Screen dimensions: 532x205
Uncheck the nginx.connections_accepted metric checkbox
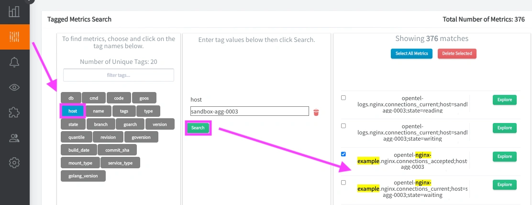click(x=344, y=154)
